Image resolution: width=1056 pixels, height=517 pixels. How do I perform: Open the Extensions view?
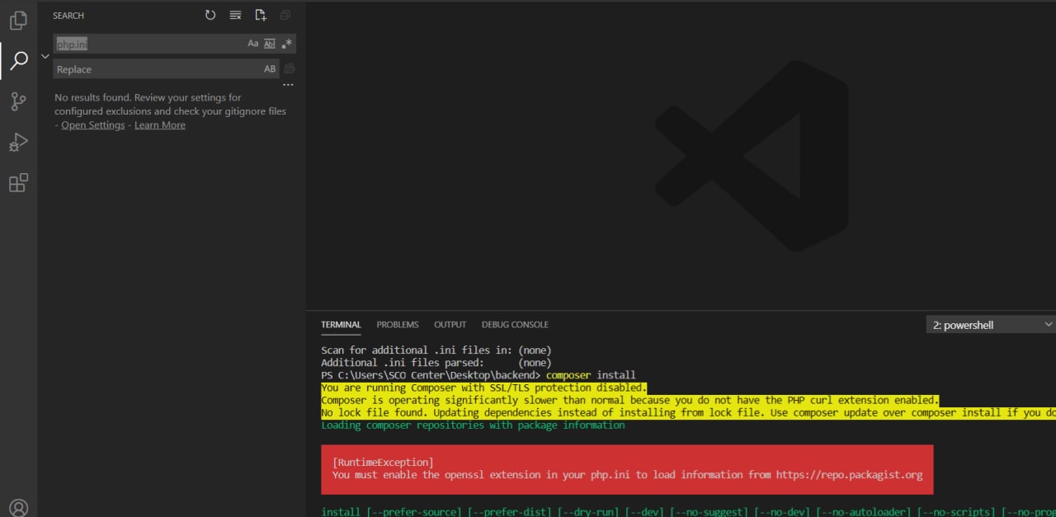[x=18, y=182]
